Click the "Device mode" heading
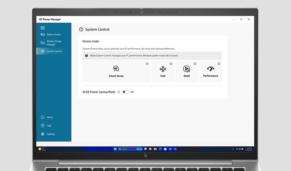 coord(91,41)
